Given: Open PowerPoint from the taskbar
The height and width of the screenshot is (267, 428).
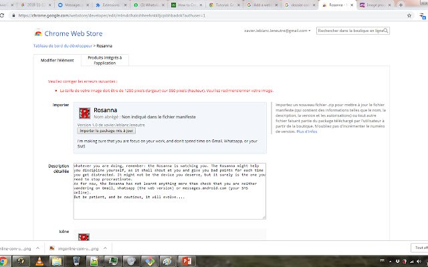Looking at the screenshot, I should click(x=187, y=261).
